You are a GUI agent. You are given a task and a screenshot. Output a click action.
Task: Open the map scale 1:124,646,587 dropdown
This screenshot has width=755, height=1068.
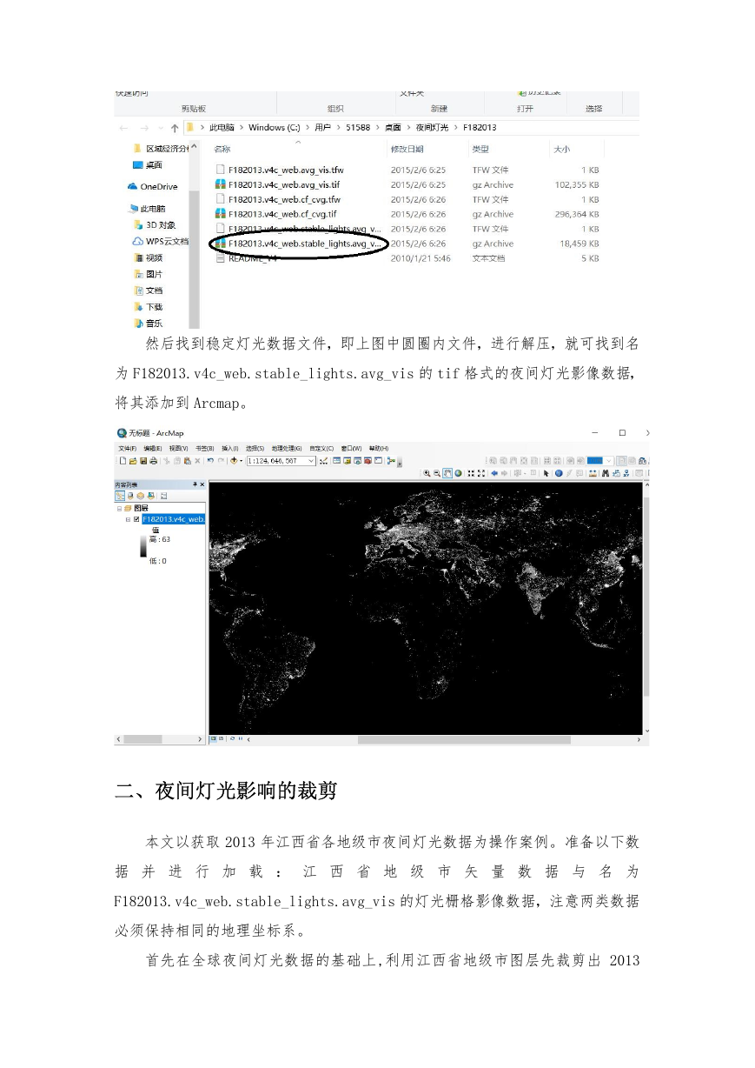click(311, 461)
